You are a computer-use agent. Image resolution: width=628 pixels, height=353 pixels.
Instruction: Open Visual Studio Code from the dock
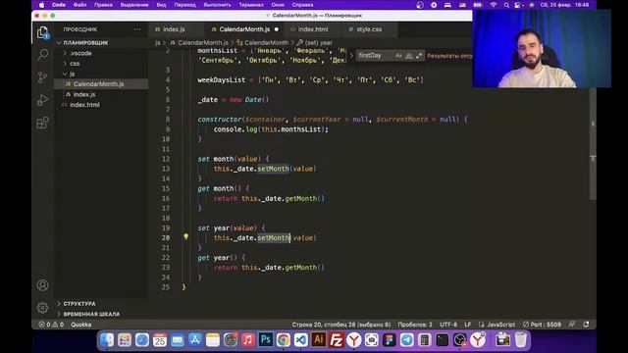point(301,340)
